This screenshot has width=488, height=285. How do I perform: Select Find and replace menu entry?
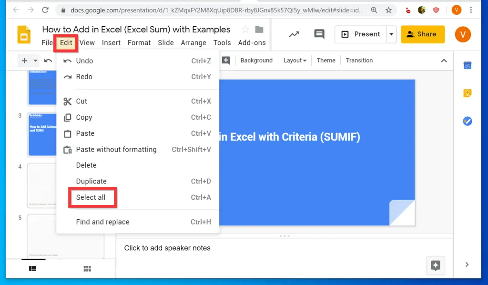tap(102, 222)
